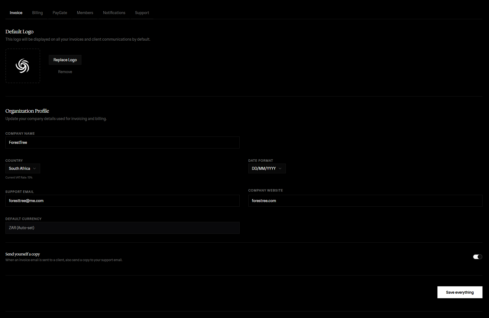Viewport: 489px width, 318px height.
Task: Open the Country dropdown
Action: [x=23, y=168]
